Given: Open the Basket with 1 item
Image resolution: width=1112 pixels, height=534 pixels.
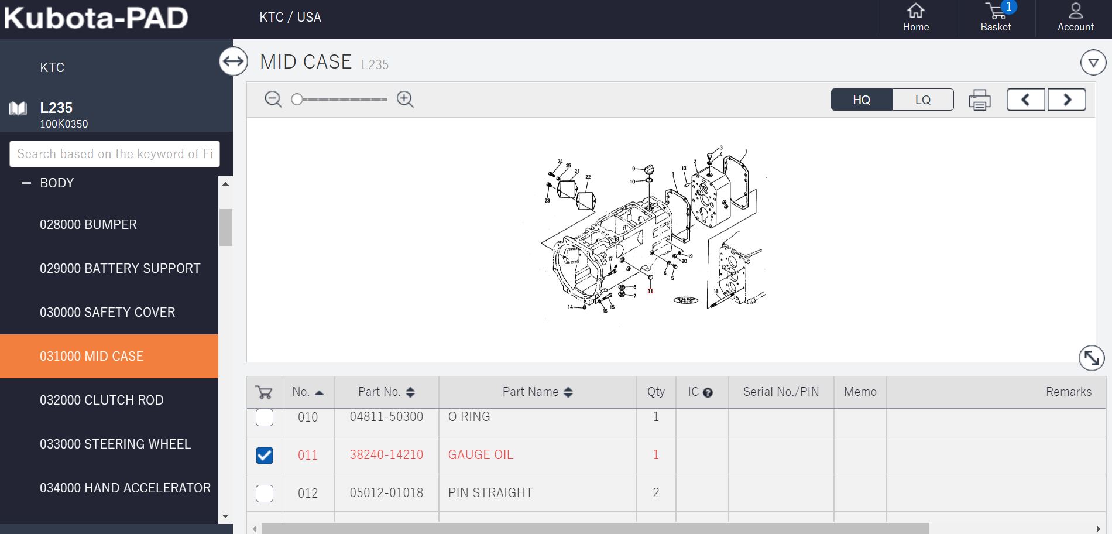Looking at the screenshot, I should coord(996,18).
